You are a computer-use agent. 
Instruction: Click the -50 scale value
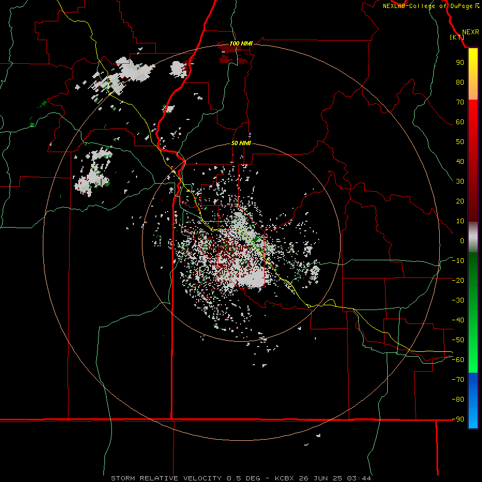pos(458,340)
